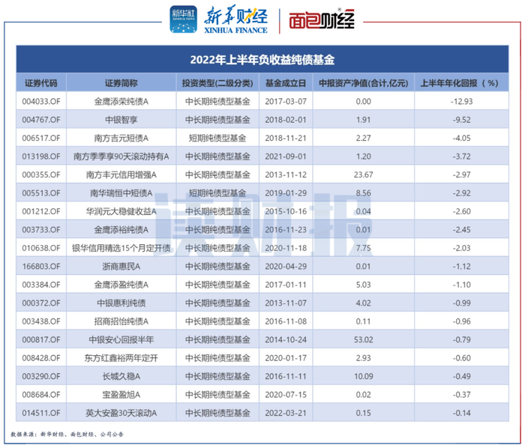The width and height of the screenshot is (525, 448).
Task: Select security code 005513.OF
Action: click(41, 193)
